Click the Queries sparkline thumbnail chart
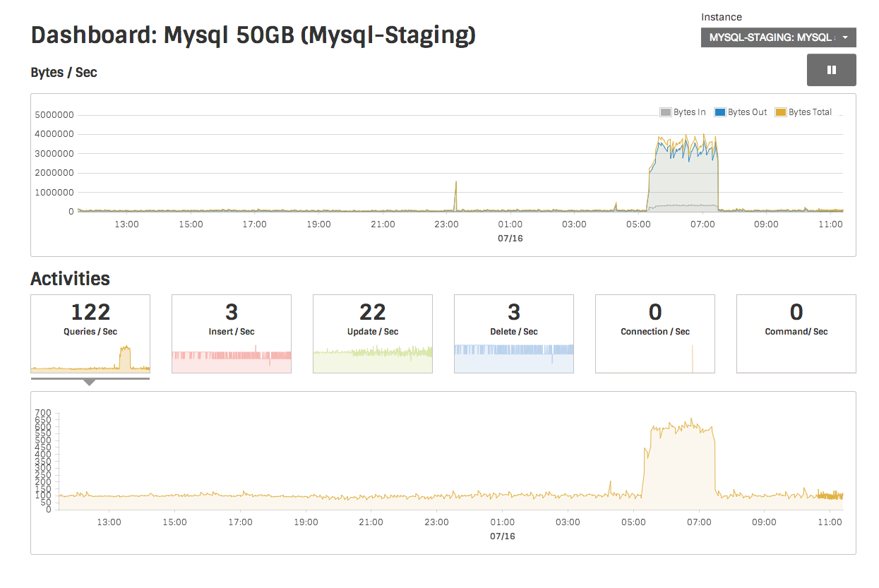 (90, 359)
